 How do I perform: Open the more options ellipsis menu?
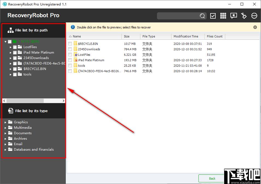coord(254,16)
